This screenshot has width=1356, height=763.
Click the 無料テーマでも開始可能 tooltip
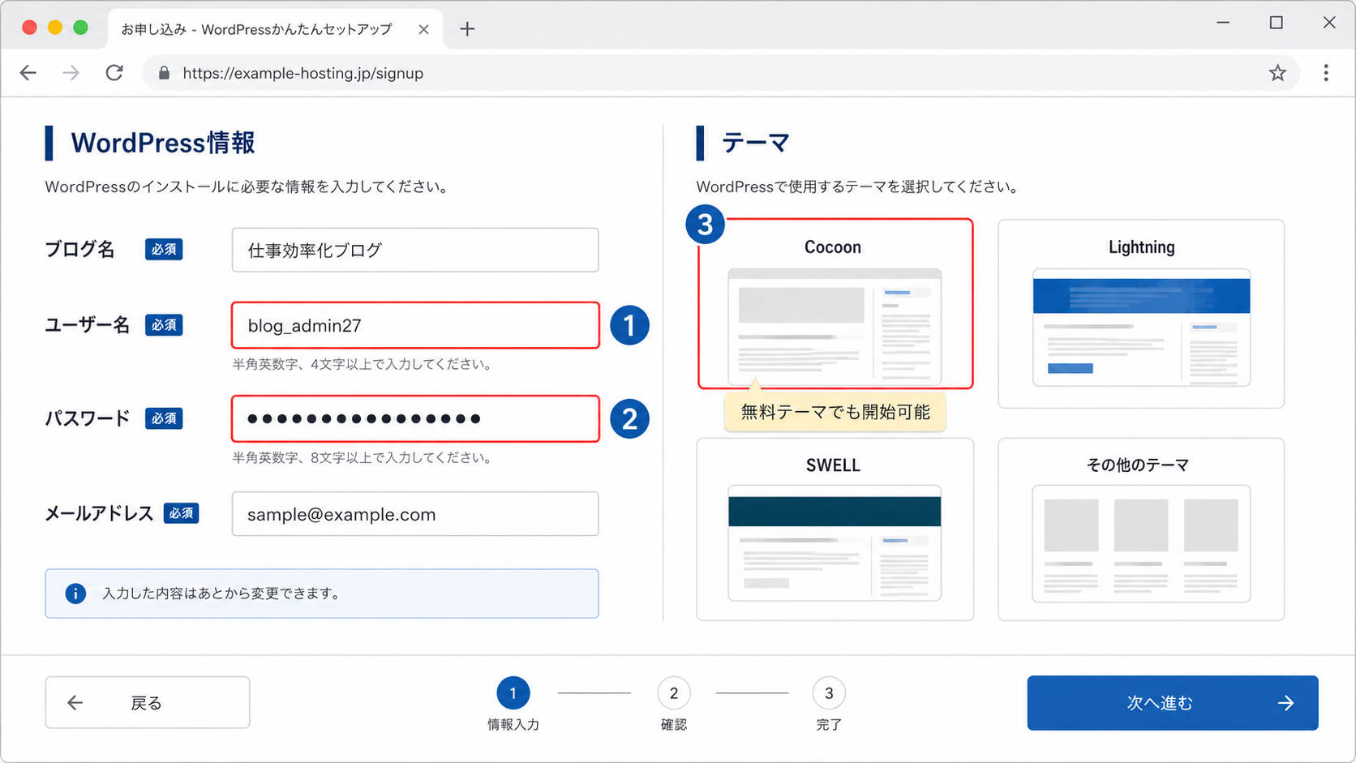[835, 412]
